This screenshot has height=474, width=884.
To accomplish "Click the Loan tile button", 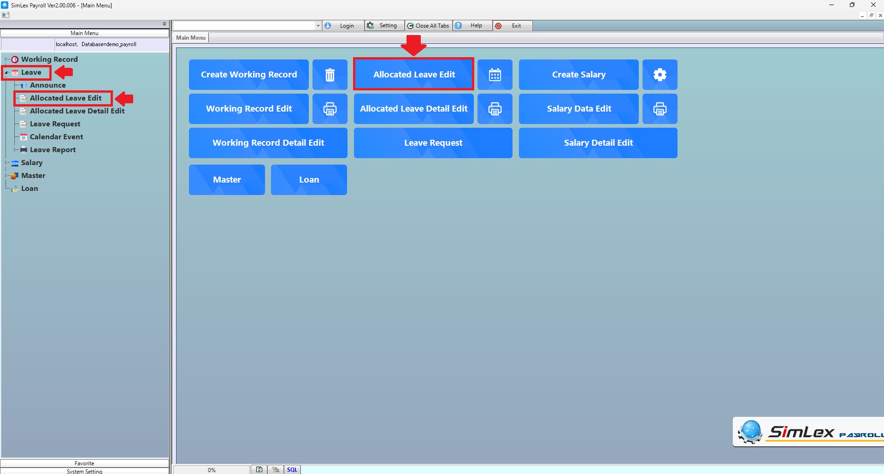I will click(309, 180).
